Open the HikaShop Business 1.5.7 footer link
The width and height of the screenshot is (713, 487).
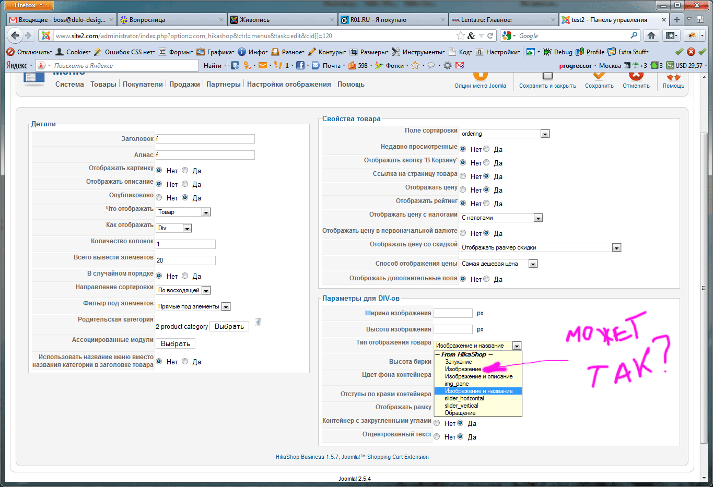352,457
